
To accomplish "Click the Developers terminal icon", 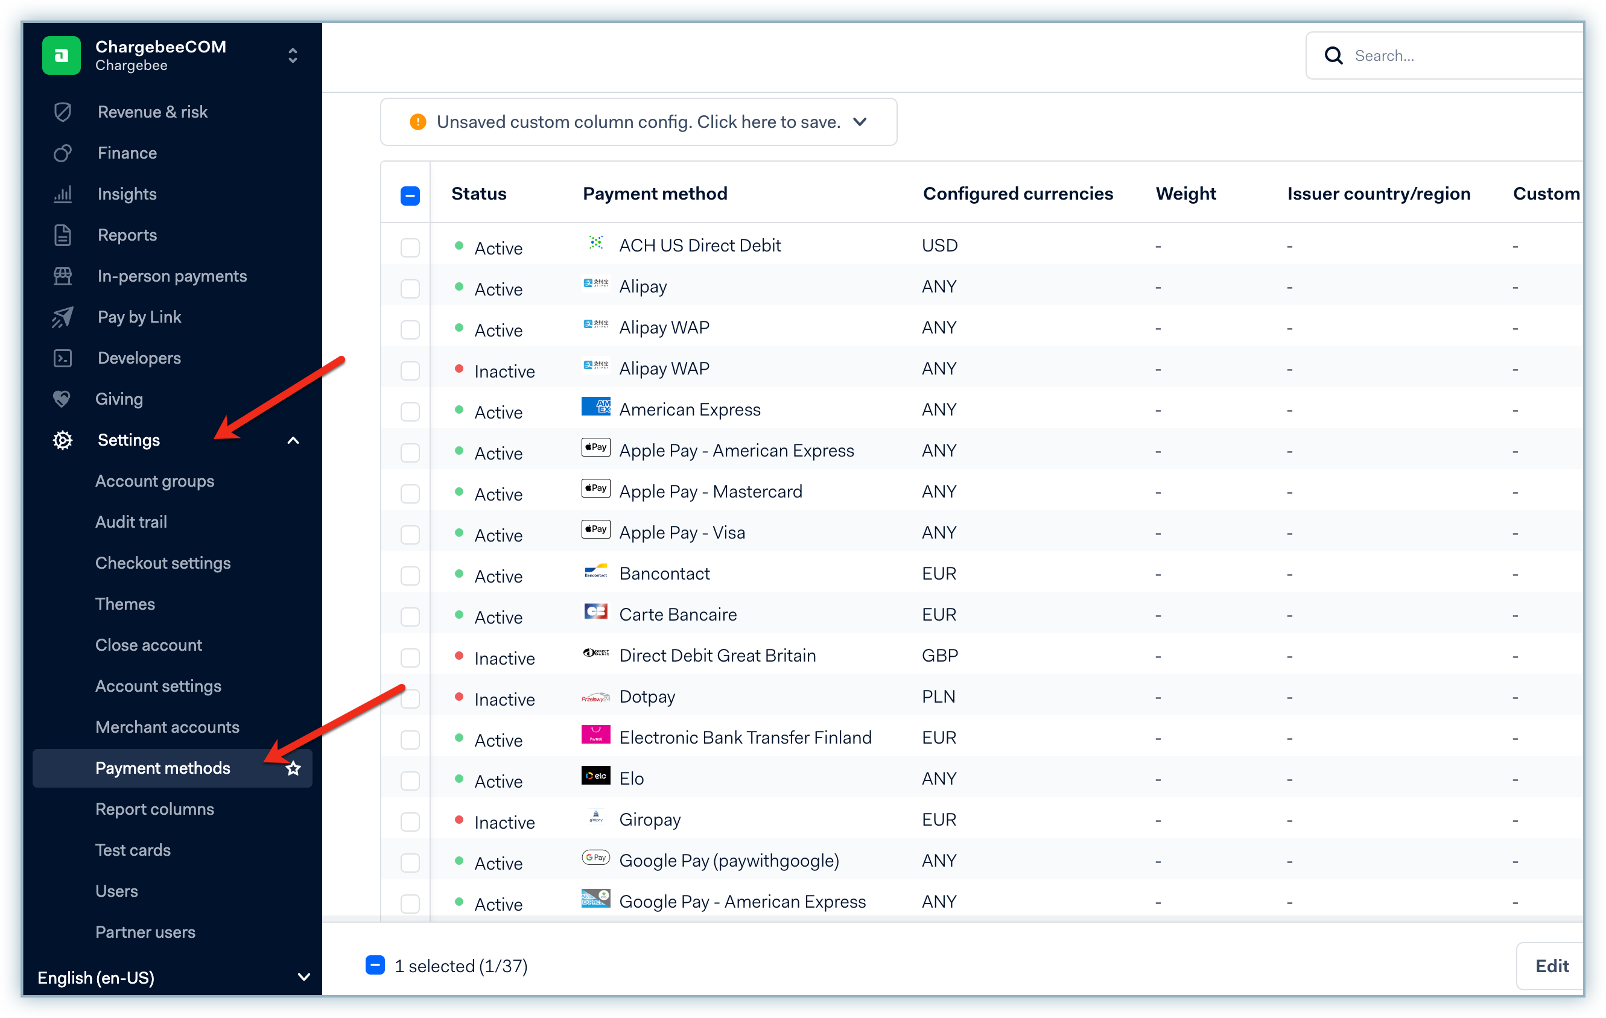I will 63,358.
